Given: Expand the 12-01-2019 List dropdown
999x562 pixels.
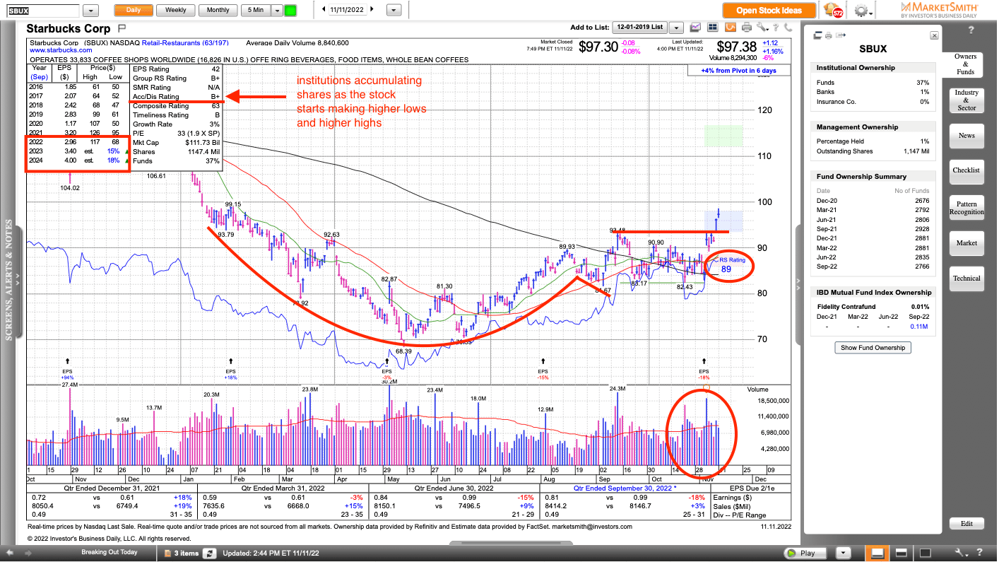Looking at the screenshot, I should (677, 27).
